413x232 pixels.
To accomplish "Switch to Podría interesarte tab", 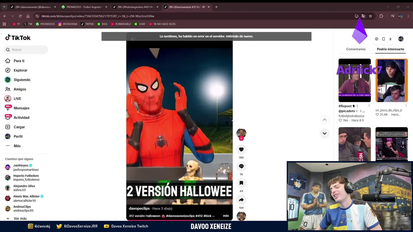I will pyautogui.click(x=390, y=49).
